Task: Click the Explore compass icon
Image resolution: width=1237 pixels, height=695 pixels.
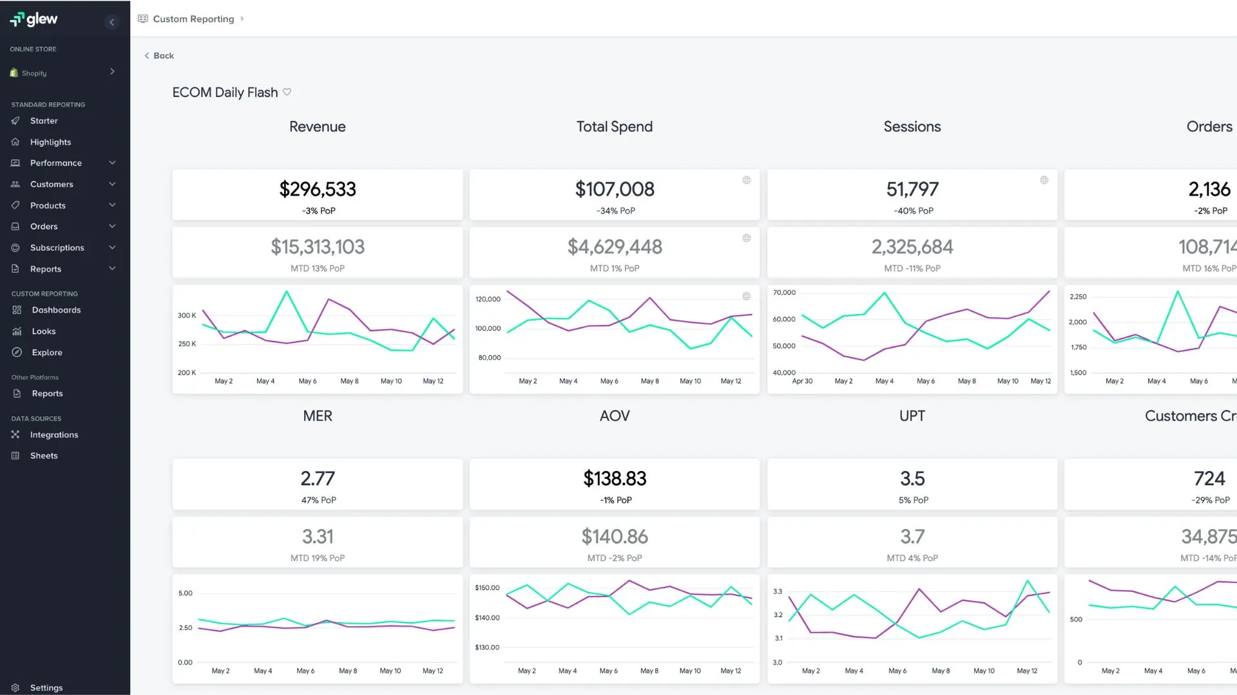Action: [x=17, y=353]
